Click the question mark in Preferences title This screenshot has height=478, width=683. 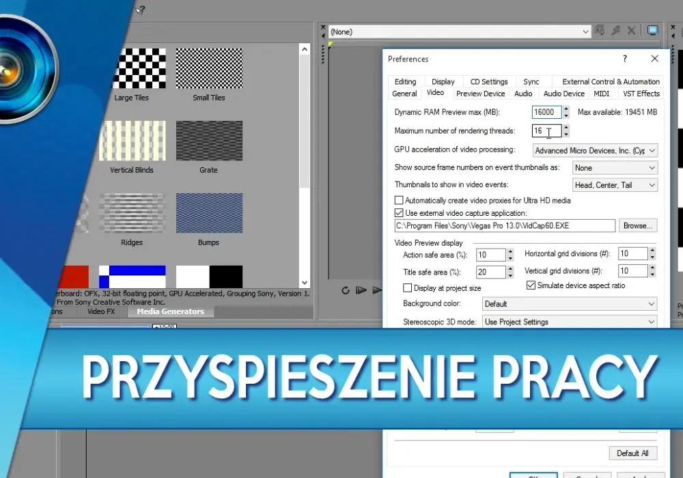click(625, 58)
